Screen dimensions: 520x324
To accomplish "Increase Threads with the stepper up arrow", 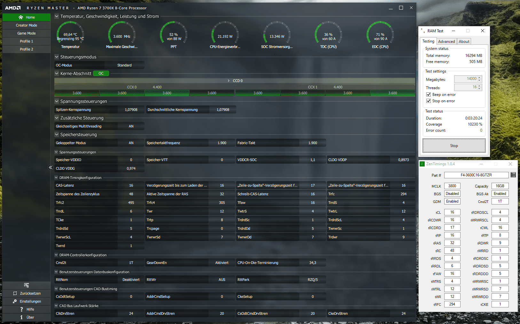I will (479, 86).
